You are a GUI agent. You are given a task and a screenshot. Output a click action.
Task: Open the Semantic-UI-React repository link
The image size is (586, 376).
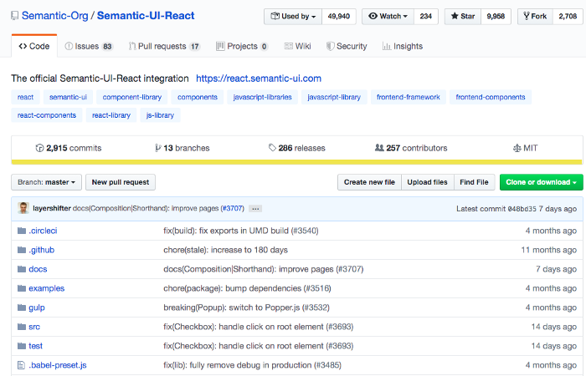(x=146, y=16)
